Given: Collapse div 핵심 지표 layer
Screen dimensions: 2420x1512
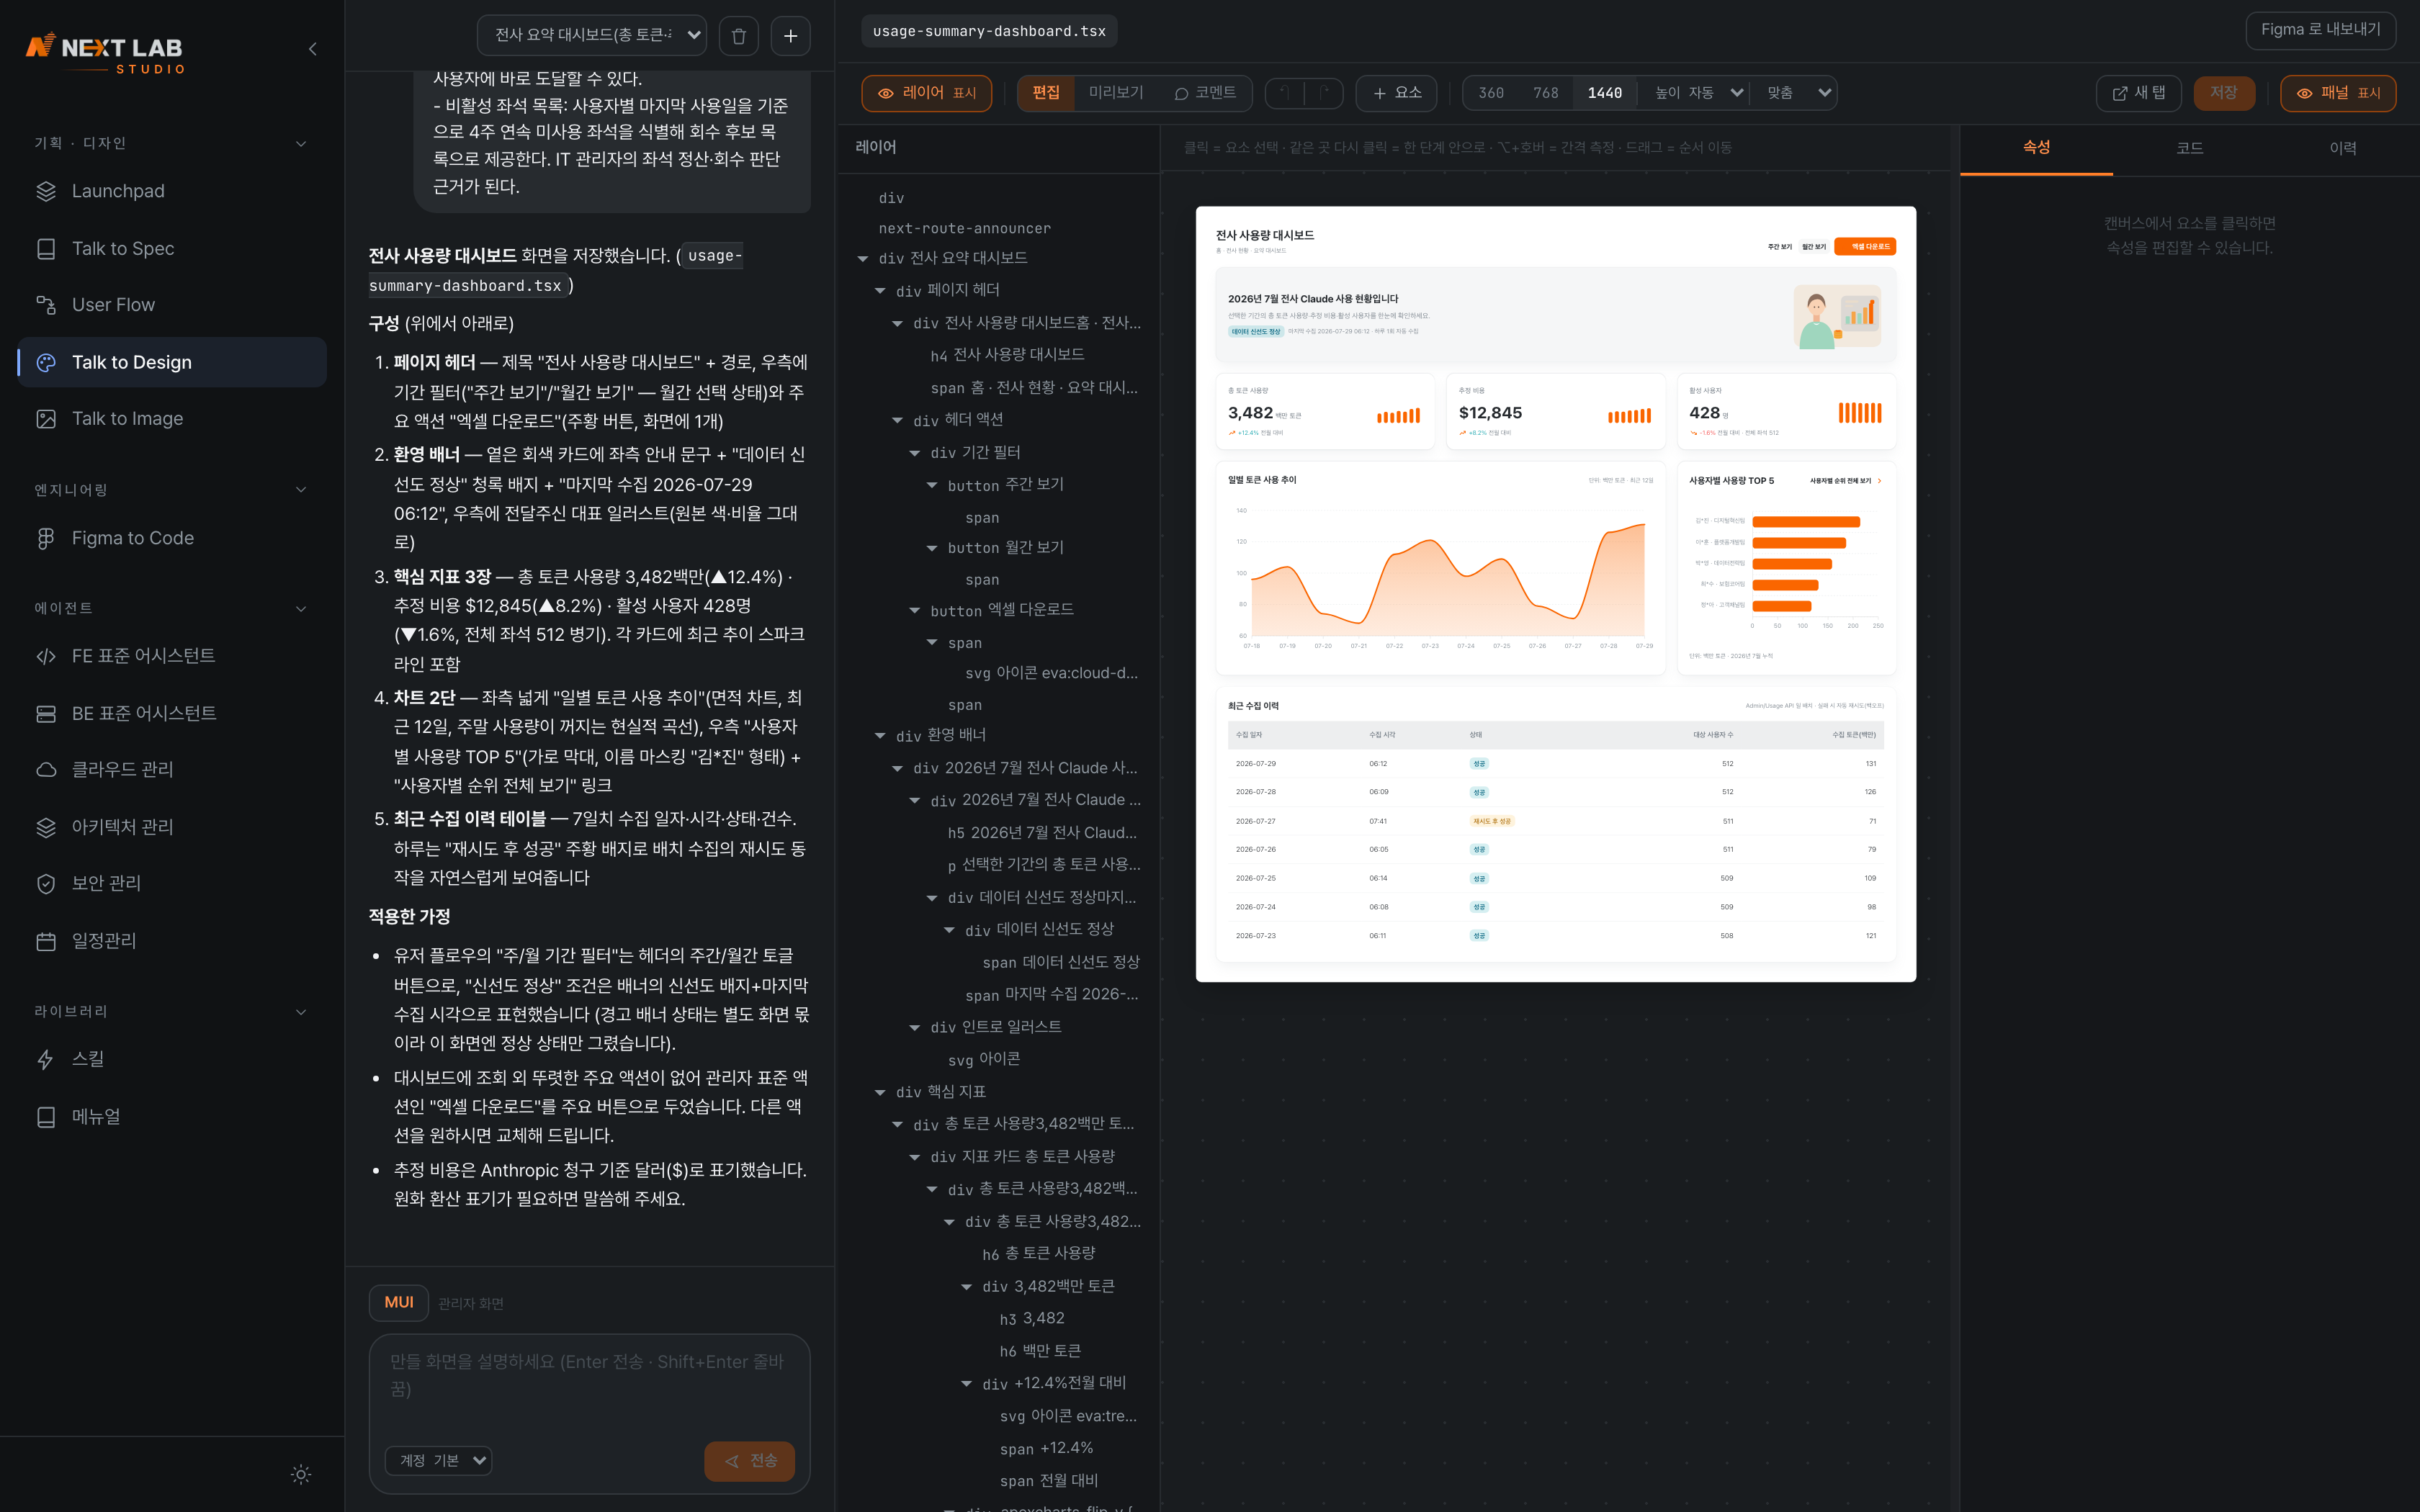Looking at the screenshot, I should tap(881, 1092).
